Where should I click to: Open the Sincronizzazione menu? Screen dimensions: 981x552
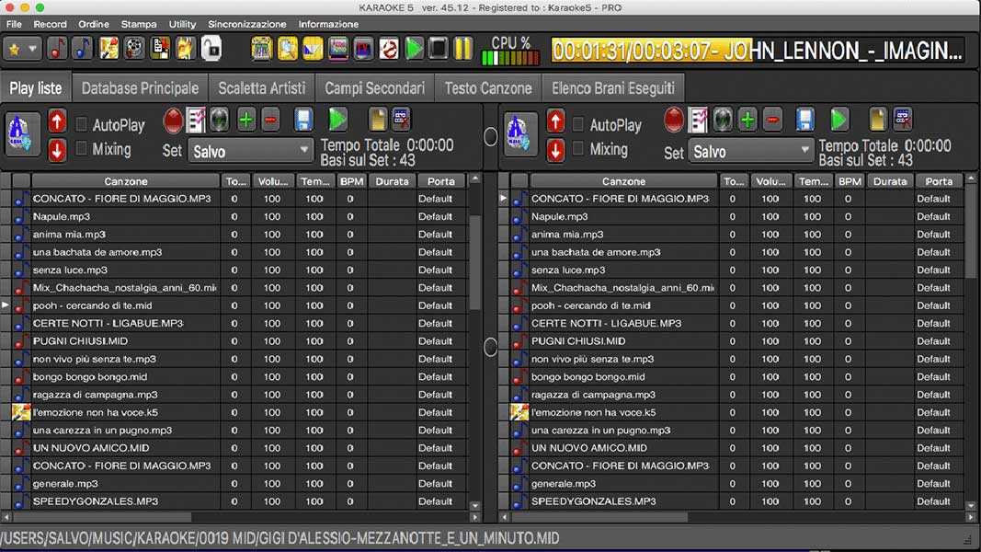(245, 24)
